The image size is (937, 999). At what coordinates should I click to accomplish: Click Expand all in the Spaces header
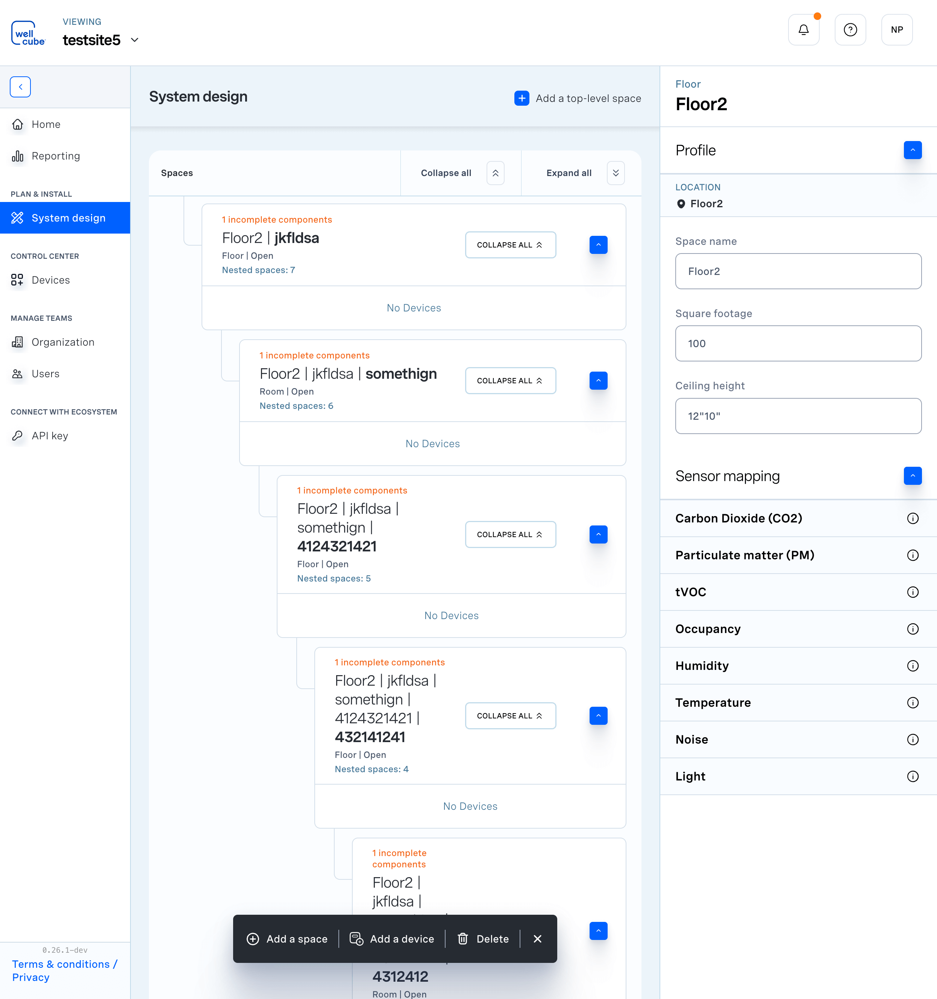click(569, 173)
